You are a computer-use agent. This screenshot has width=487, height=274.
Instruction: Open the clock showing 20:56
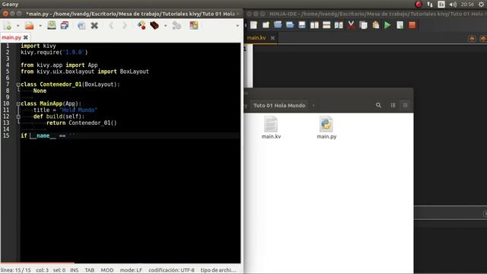467,4
